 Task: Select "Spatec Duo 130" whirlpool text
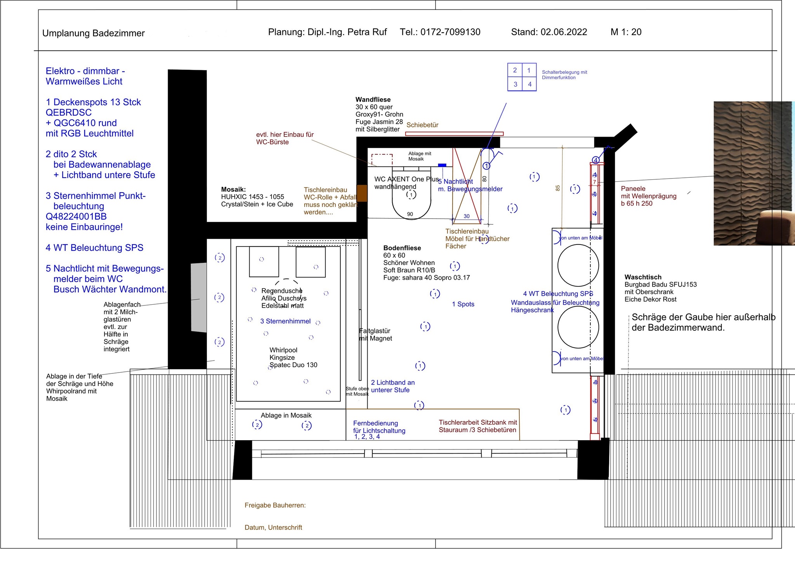coord(293,365)
